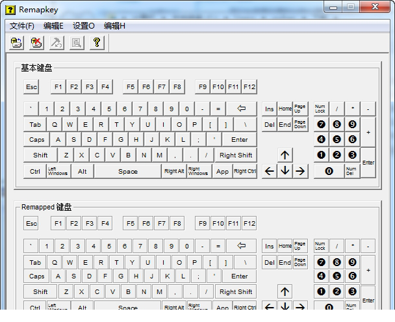Select numpad 0 on base keyboard

329,171
